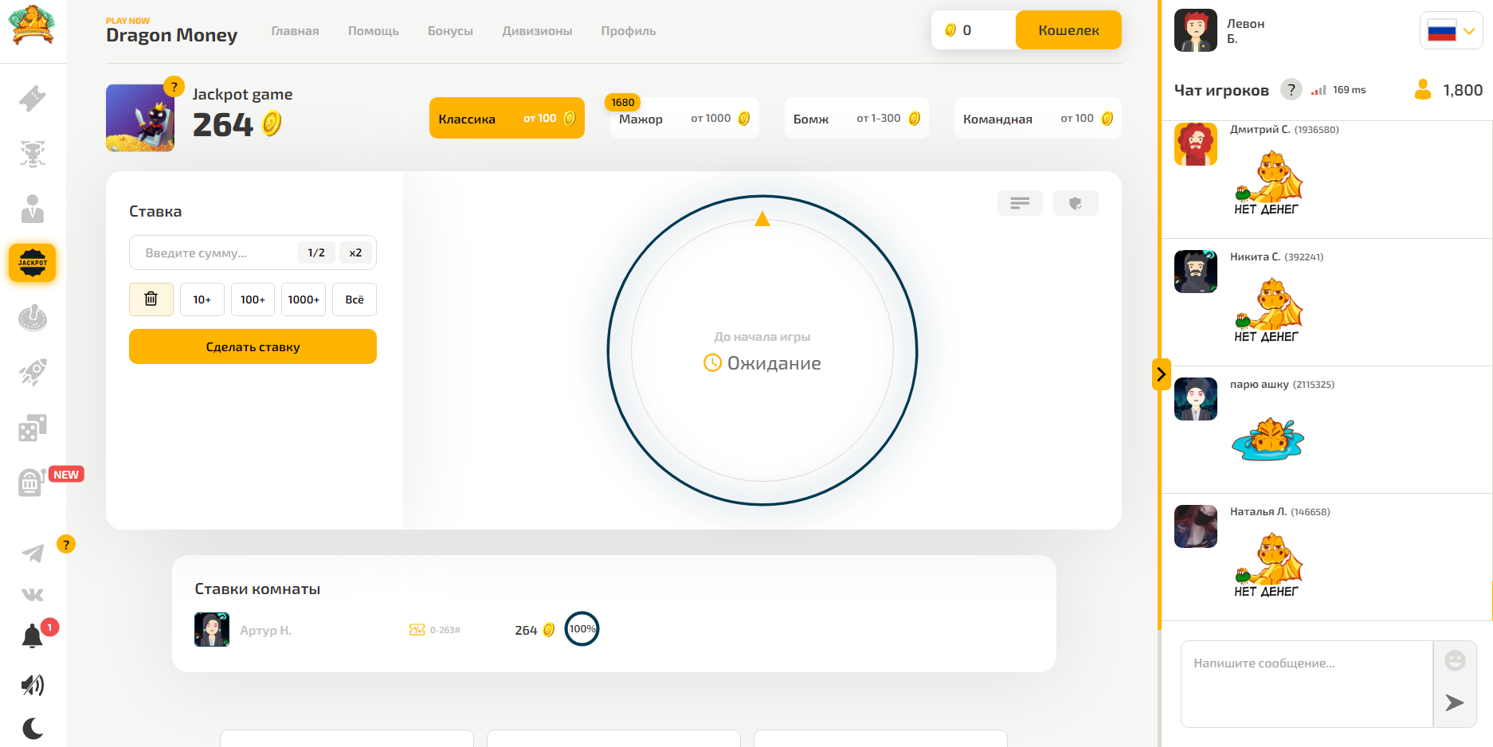The height and width of the screenshot is (747, 1493).
Task: Select the Классика room tab
Action: pos(507,118)
